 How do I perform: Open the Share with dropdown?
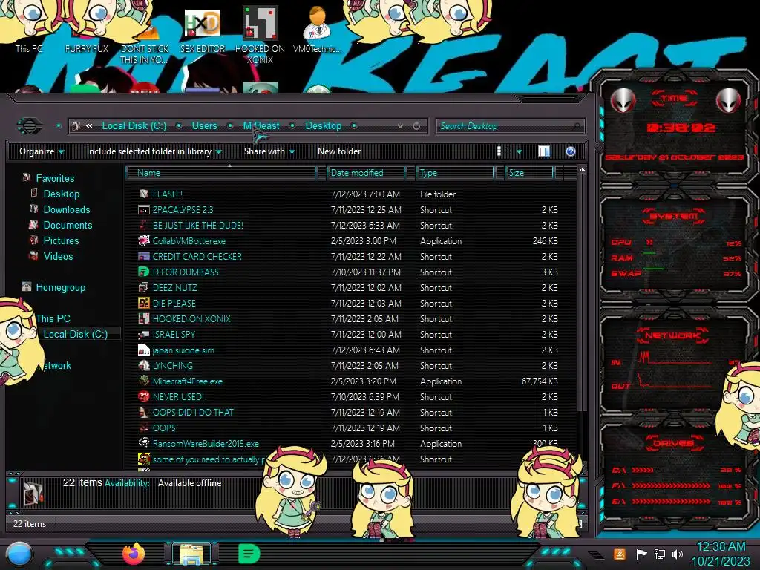(269, 151)
